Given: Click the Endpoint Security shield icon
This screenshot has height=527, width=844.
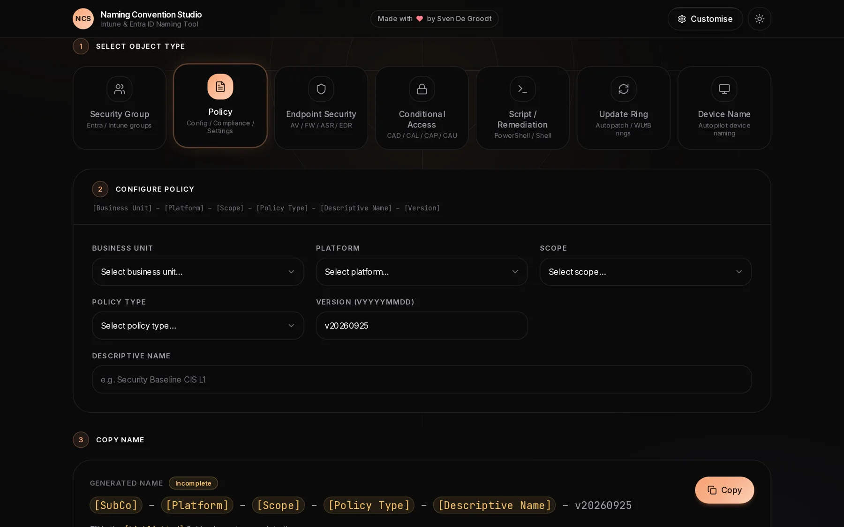Looking at the screenshot, I should pos(321,89).
